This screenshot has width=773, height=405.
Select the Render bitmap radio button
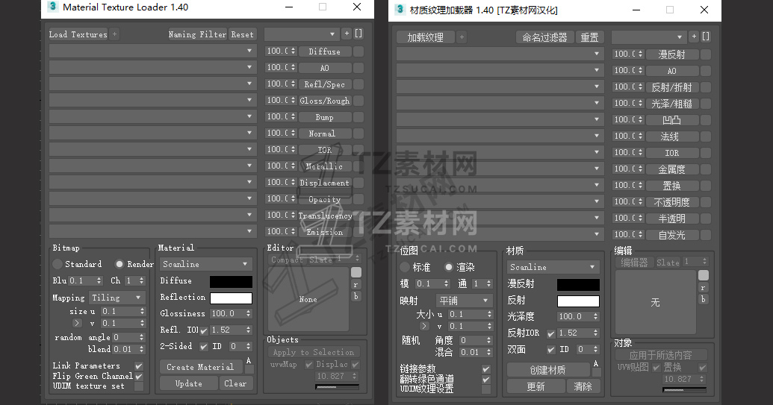pos(119,264)
